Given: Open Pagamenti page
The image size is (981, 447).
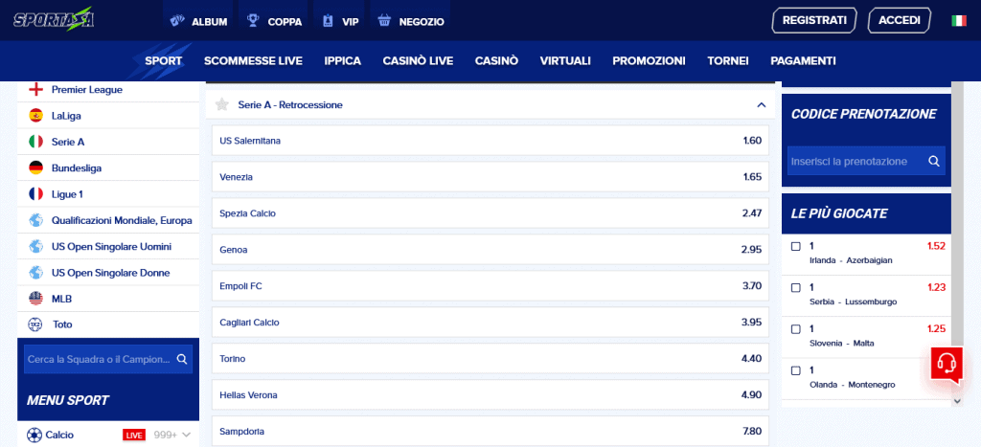Looking at the screenshot, I should click(x=804, y=60).
